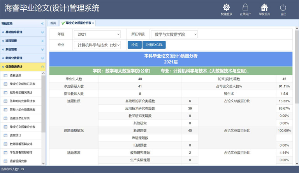Select 答辩时间安排统计表 sidebar entry
299x173 pixels.
click(x=22, y=101)
